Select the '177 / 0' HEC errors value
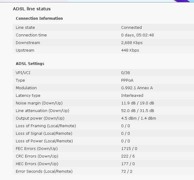Viewport: 194px width, 180px height. tap(128, 164)
